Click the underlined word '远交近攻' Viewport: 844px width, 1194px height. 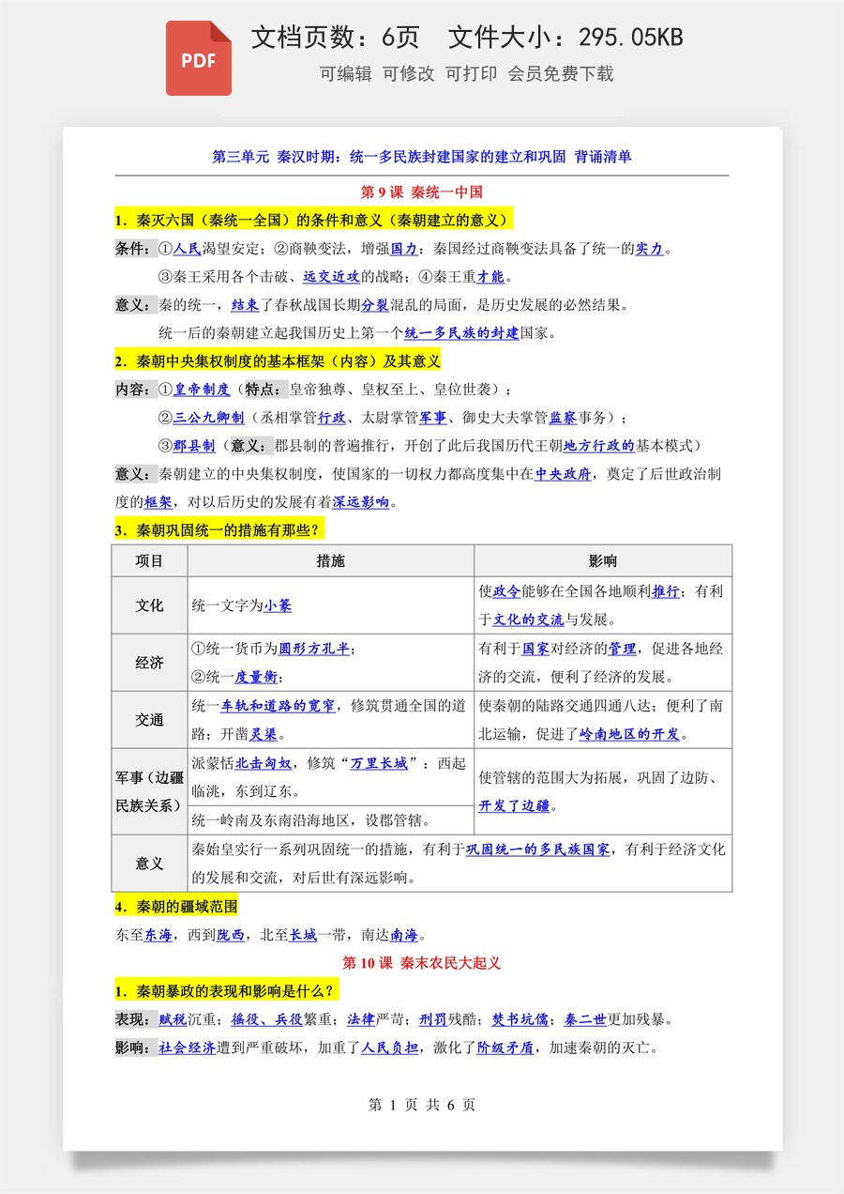tap(331, 277)
